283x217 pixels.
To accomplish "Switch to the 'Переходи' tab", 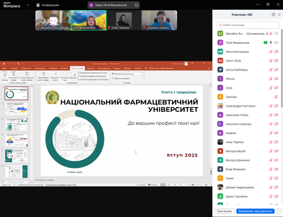I will 53,68.
